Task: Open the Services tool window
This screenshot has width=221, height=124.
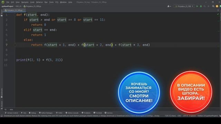Action: point(108,113)
